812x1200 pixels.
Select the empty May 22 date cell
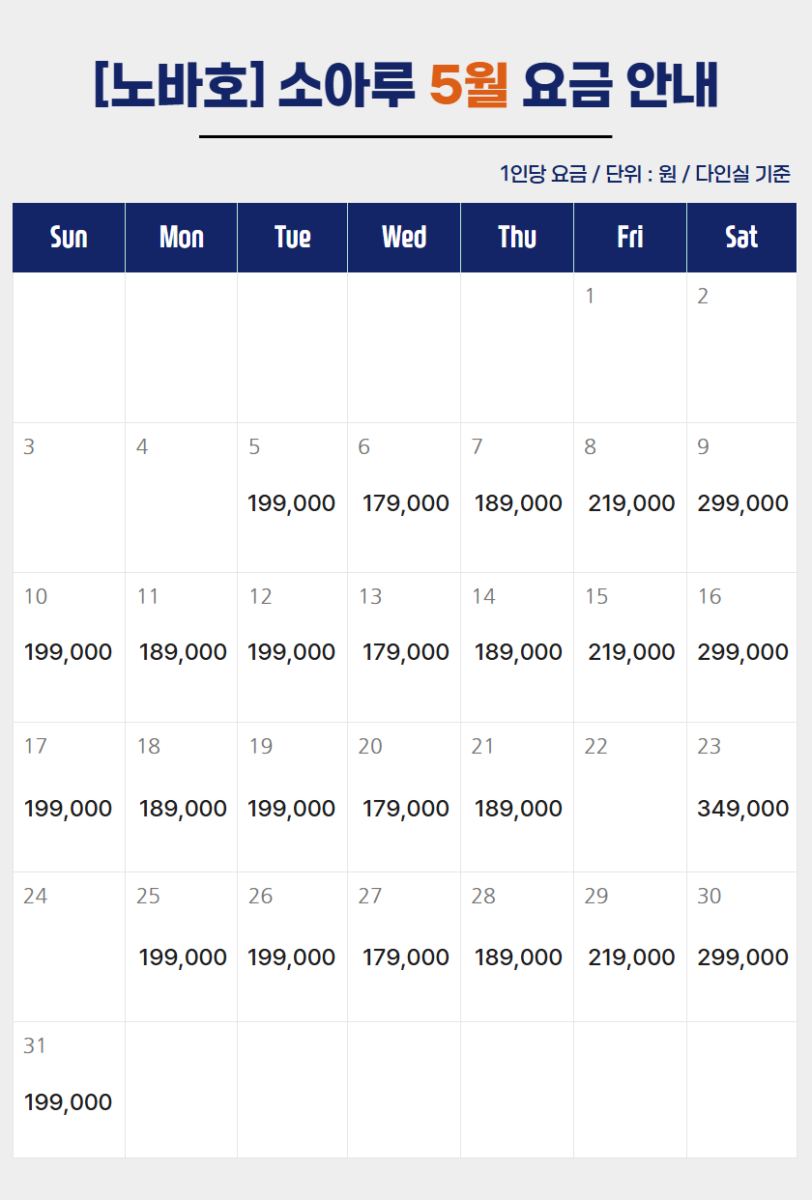pos(630,797)
